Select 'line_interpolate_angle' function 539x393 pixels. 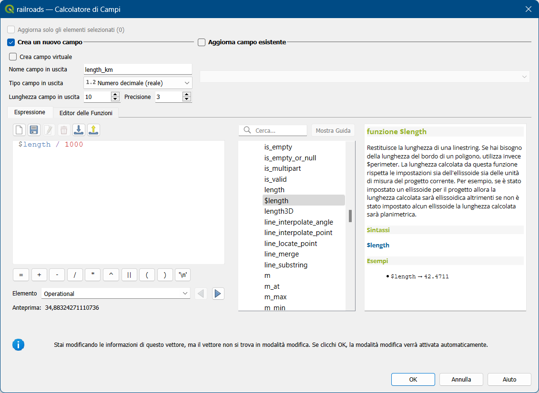[299, 222]
